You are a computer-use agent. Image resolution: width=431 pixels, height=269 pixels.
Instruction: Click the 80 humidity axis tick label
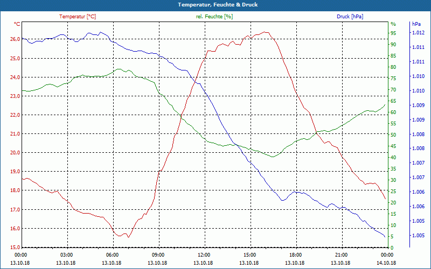[393, 67]
